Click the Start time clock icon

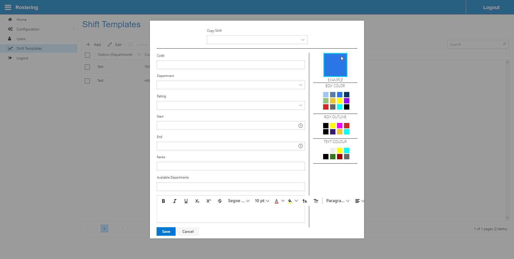pyautogui.click(x=300, y=126)
